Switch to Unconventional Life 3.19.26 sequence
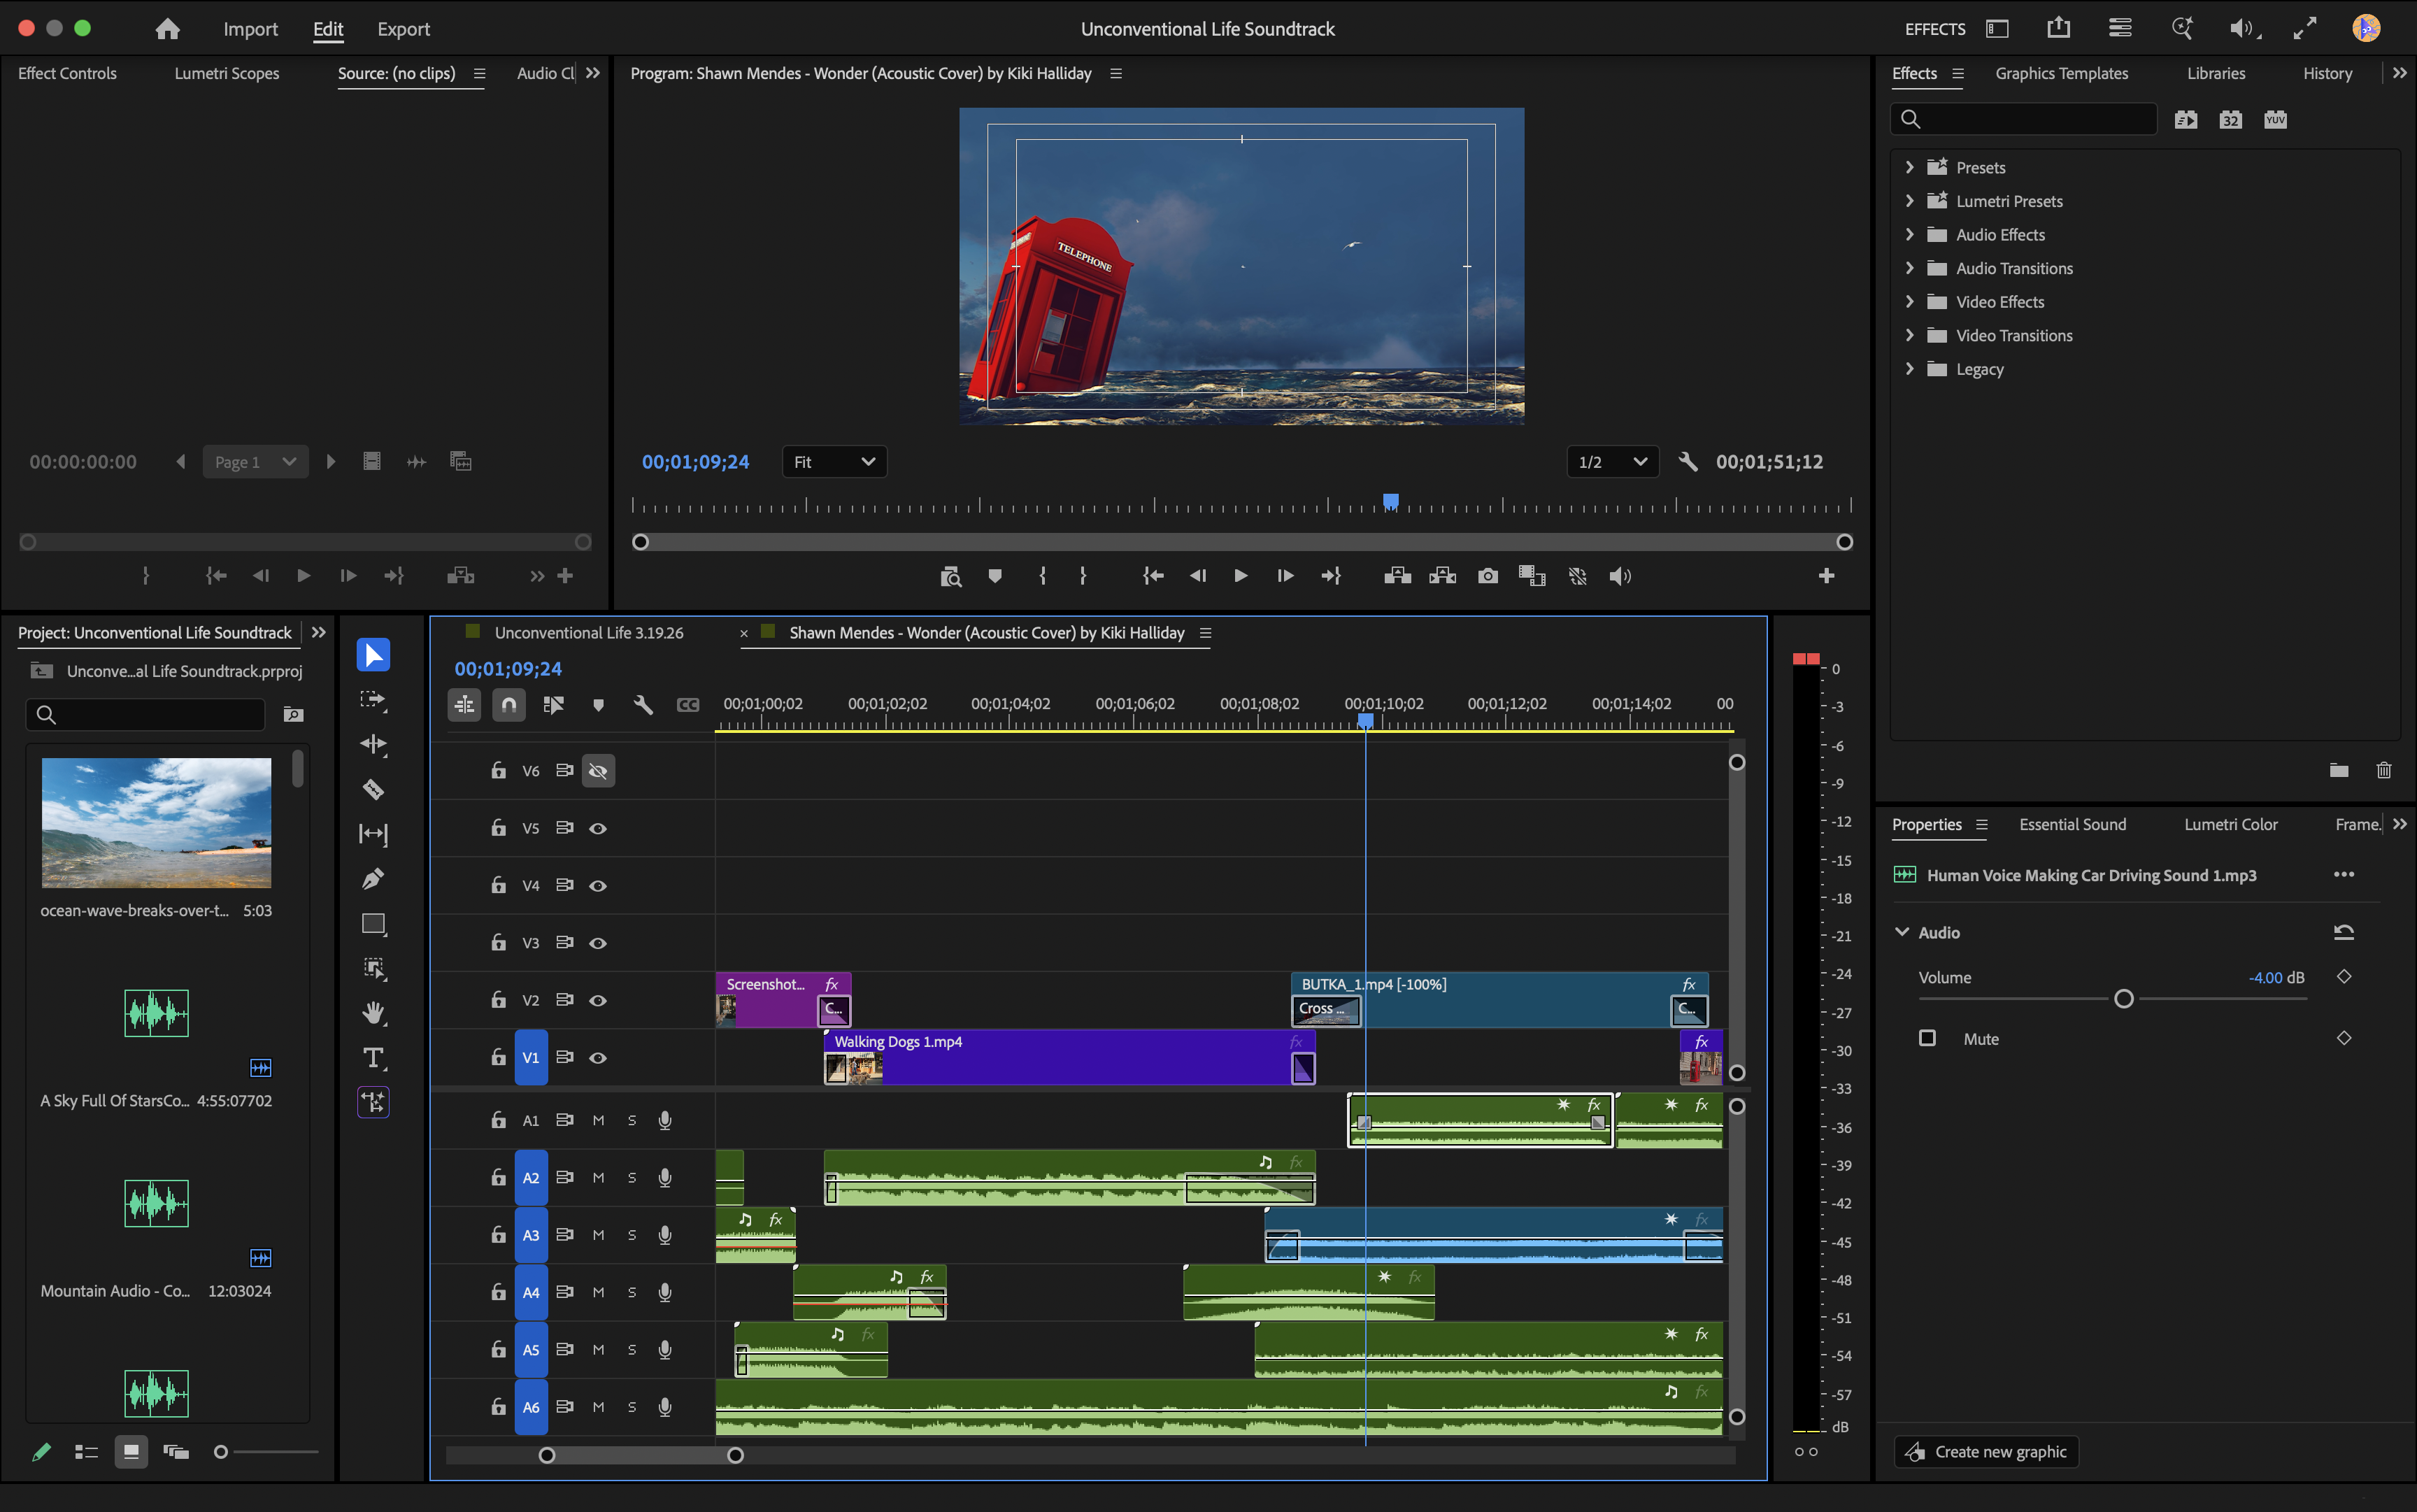 [589, 633]
